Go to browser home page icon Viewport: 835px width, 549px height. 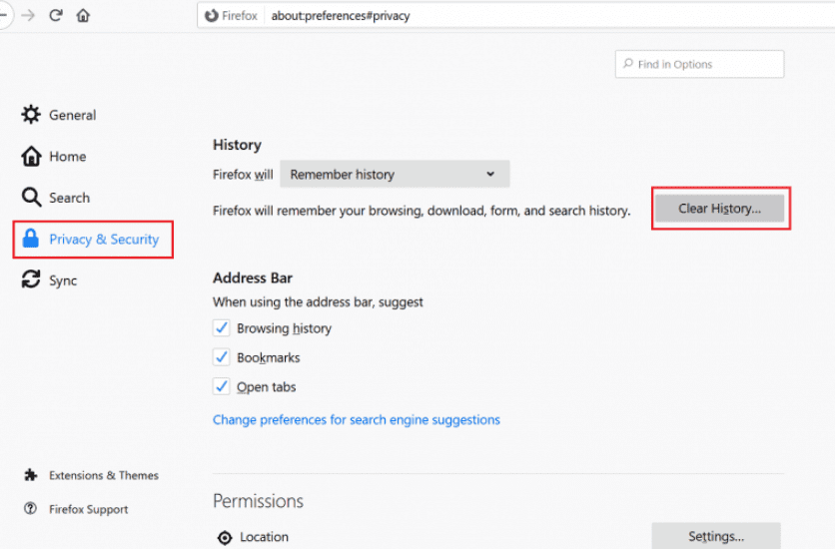(83, 15)
